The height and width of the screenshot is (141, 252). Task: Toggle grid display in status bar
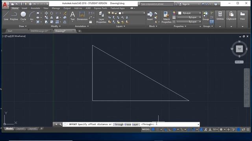tap(153, 130)
